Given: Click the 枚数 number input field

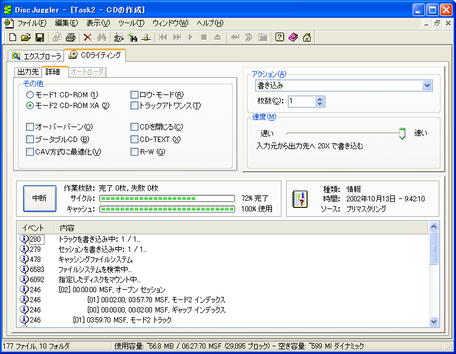Looking at the screenshot, I should coord(302,101).
